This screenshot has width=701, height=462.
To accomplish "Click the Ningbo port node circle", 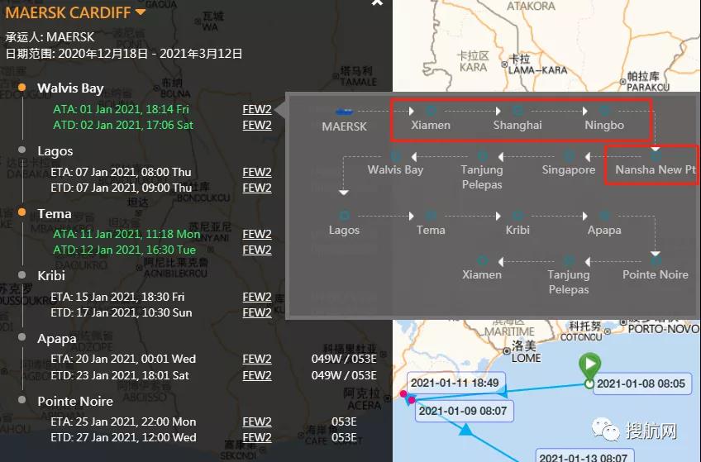I will (604, 110).
